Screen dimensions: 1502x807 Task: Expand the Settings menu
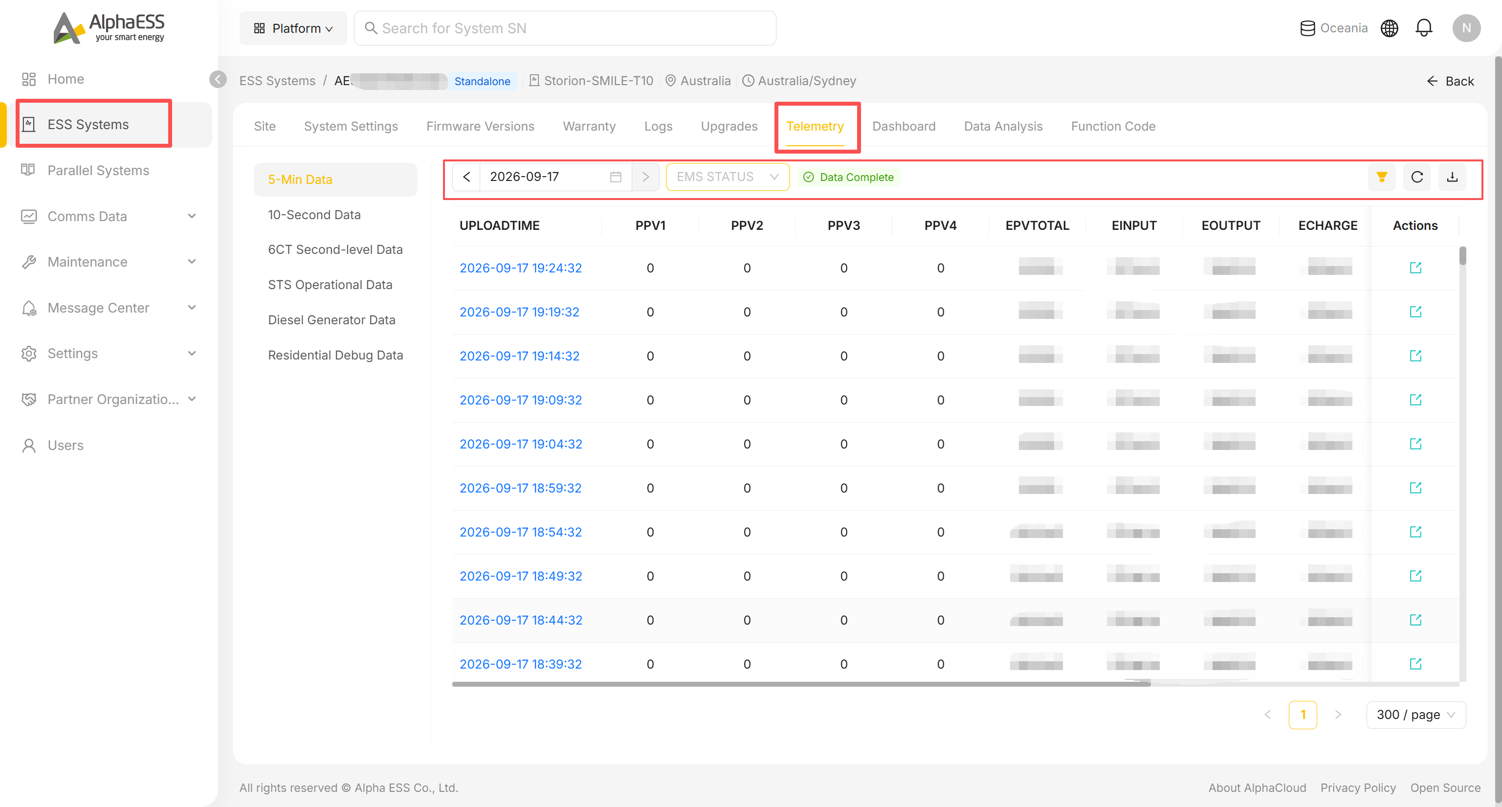[x=110, y=354]
